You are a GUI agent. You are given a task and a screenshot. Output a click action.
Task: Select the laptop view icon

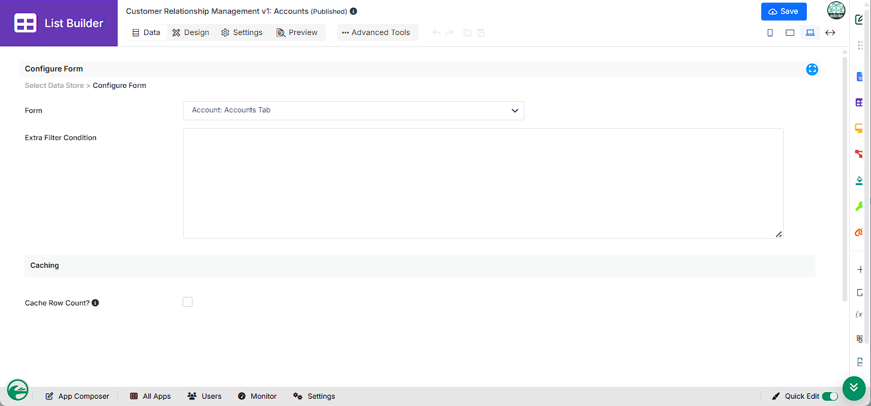click(810, 32)
